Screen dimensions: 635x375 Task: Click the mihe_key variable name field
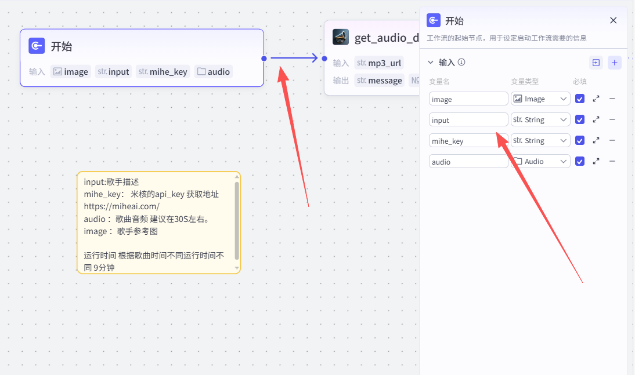468,140
